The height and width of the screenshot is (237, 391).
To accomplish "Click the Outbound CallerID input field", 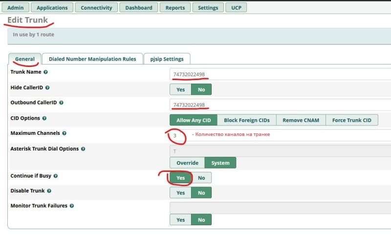I will pyautogui.click(x=280, y=105).
